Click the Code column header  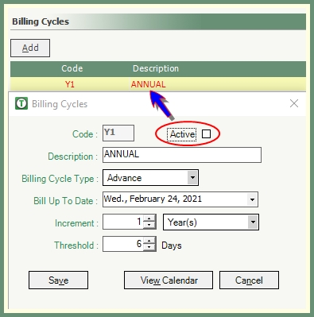click(72, 68)
